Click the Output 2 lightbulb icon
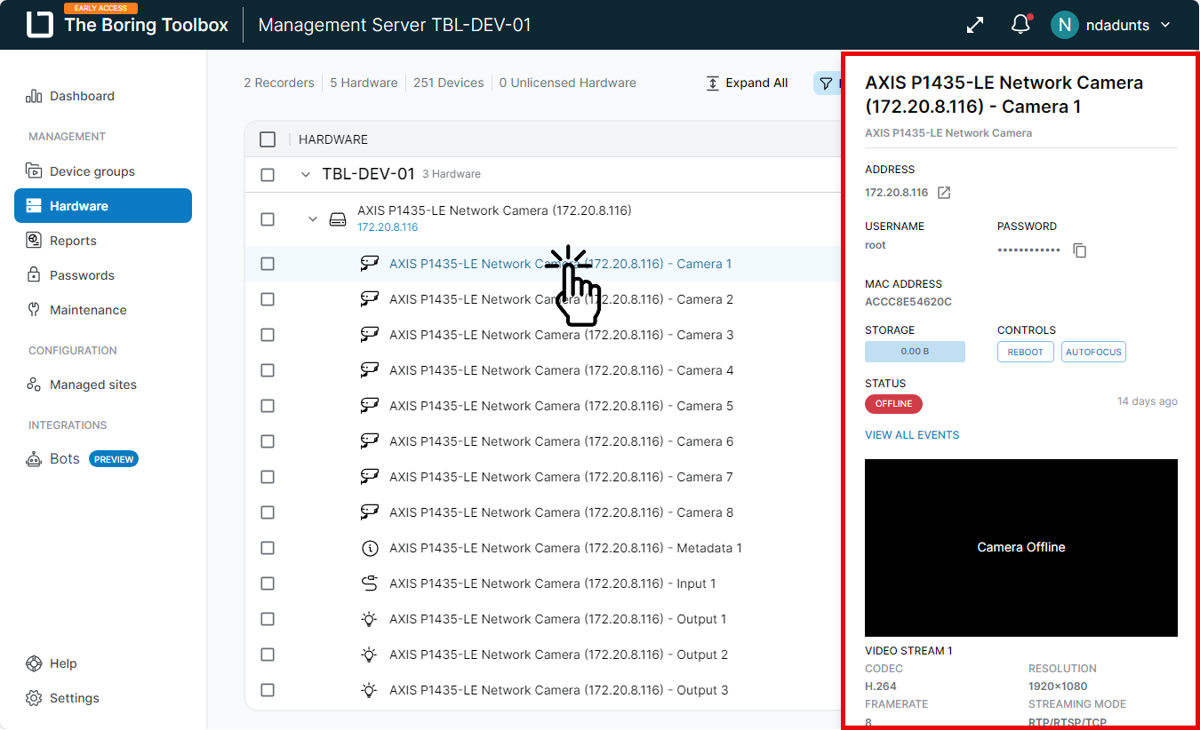1200x730 pixels. 370,655
